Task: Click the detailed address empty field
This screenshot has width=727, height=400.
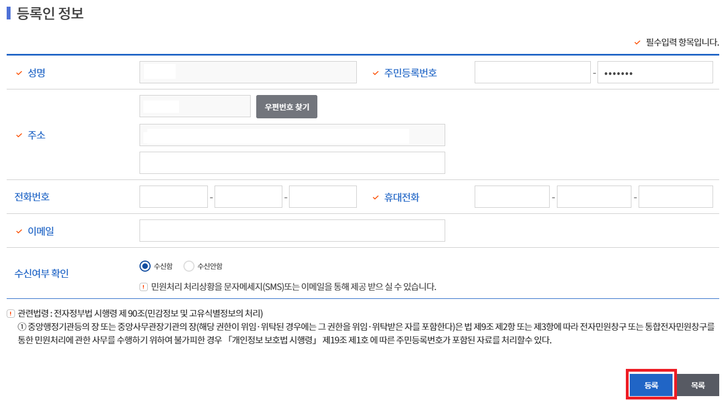Action: (x=292, y=163)
